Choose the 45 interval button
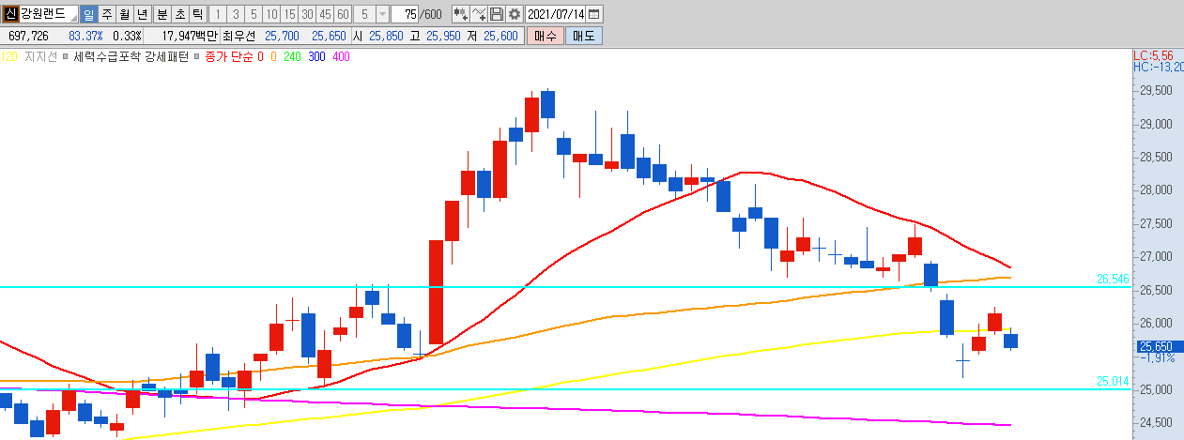Image resolution: width=1184 pixels, height=440 pixels. pos(325,14)
